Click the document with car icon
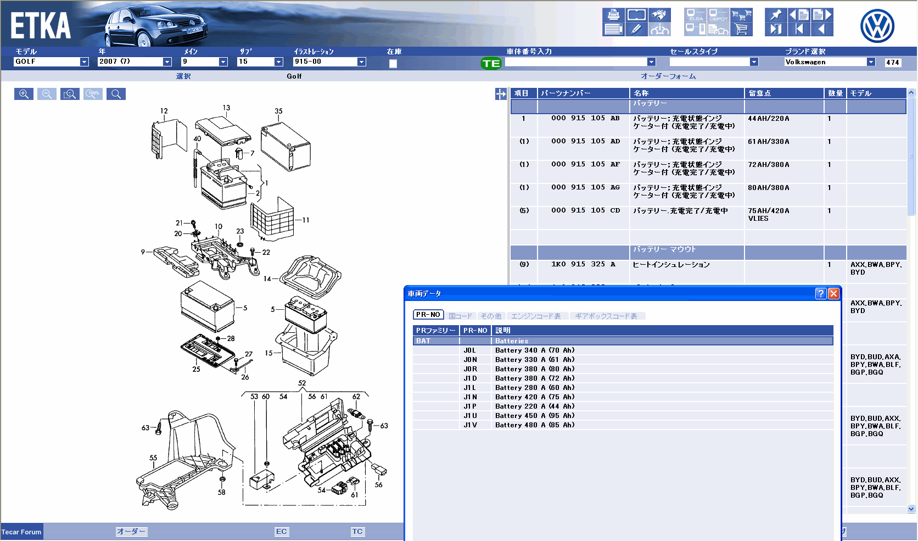The image size is (918, 541). (x=718, y=29)
